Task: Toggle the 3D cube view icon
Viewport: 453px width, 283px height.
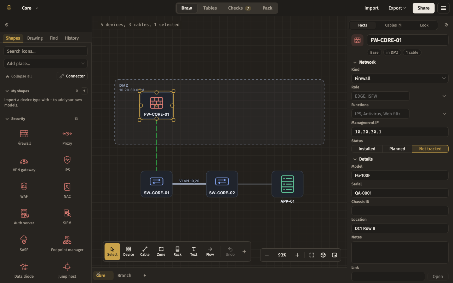Action: [x=323, y=255]
